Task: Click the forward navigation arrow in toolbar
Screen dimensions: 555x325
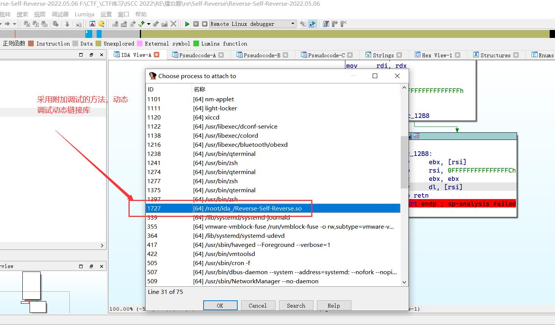Action: coord(7,24)
